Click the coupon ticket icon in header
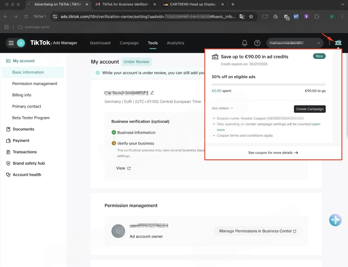This screenshot has width=348, height=267. (x=338, y=43)
